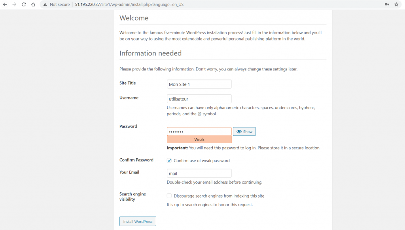Viewport: 405px width, 230px height.
Task: Click the 'Please provide the following information' text
Action: click(208, 69)
